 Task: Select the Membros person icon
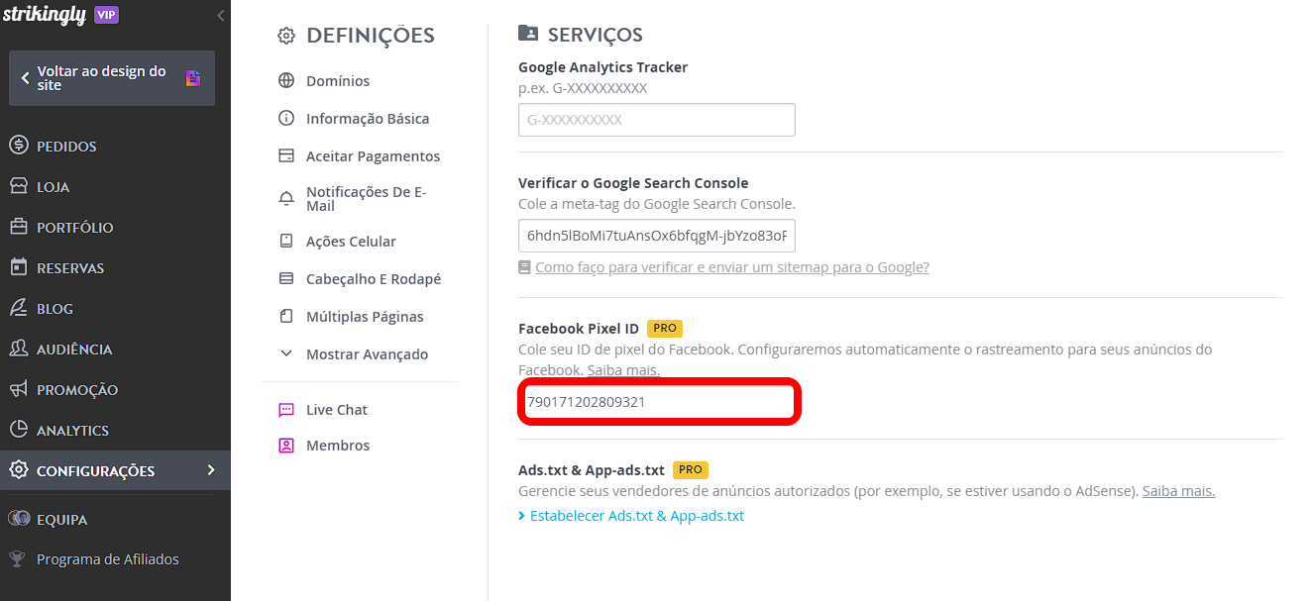pyautogui.click(x=286, y=446)
